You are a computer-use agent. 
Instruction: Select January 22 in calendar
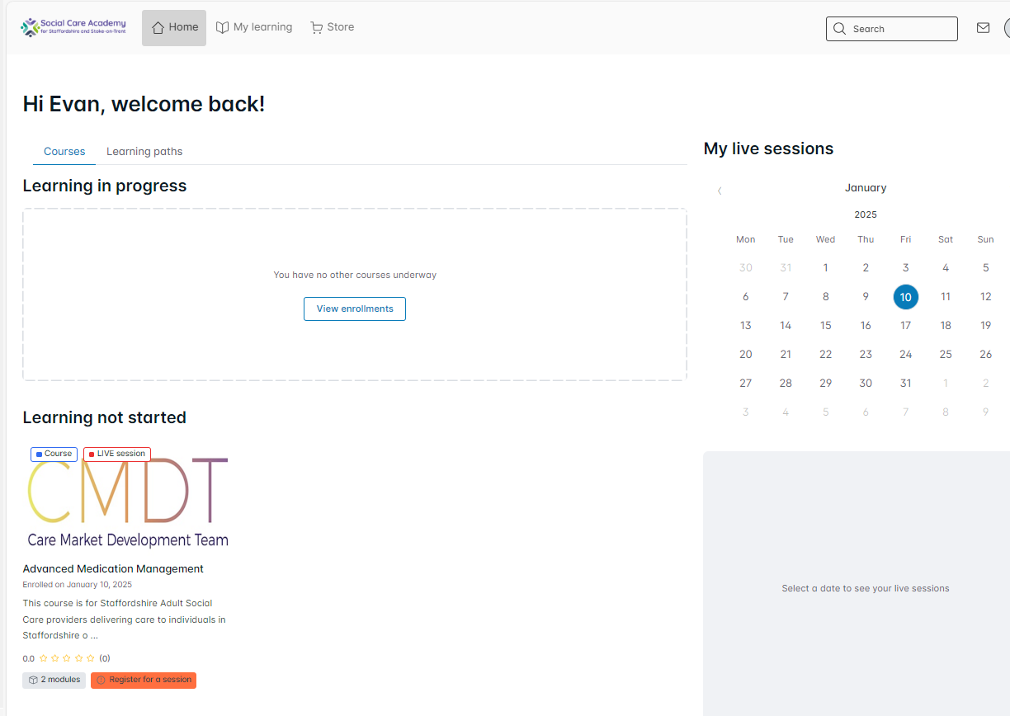(x=826, y=355)
